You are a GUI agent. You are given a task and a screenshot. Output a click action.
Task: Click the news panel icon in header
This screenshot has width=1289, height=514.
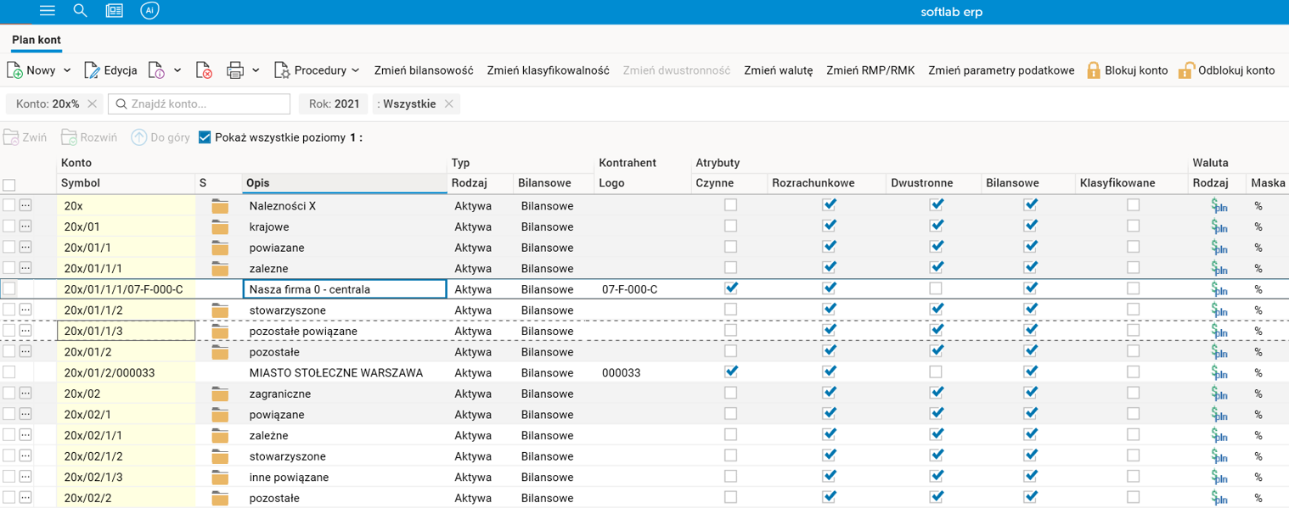click(x=115, y=11)
